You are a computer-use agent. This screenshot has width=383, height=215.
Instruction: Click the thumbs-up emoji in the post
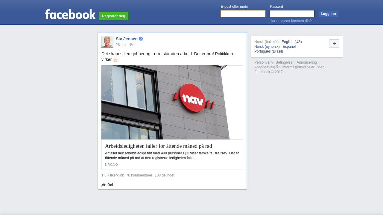[x=115, y=60]
